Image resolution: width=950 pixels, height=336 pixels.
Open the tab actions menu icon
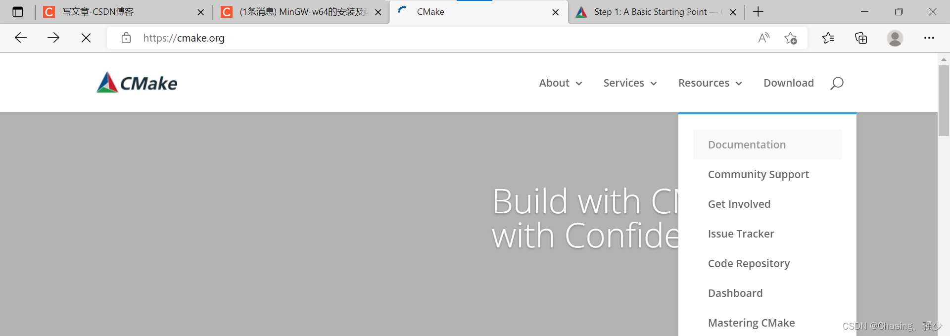click(x=18, y=12)
